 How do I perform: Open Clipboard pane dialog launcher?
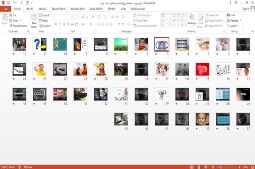(x=28, y=32)
